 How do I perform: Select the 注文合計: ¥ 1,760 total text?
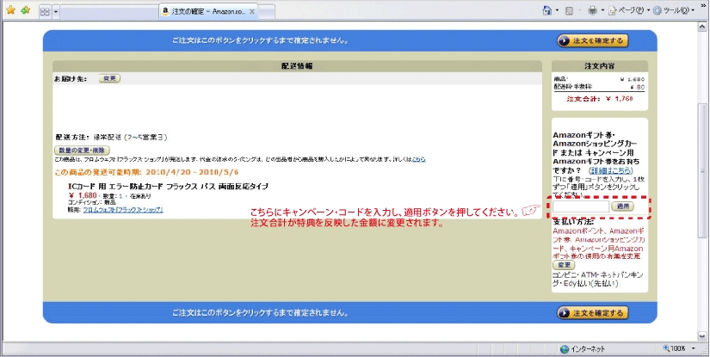[x=600, y=99]
